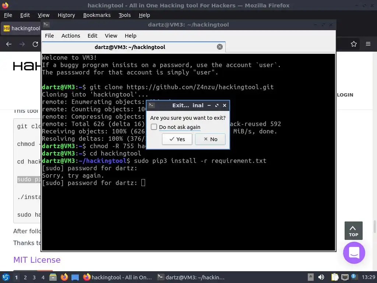377x283 pixels.
Task: Click the exit dialog title bar icon
Action: click(151, 105)
